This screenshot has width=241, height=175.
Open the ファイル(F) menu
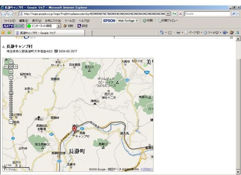tap(9, 20)
